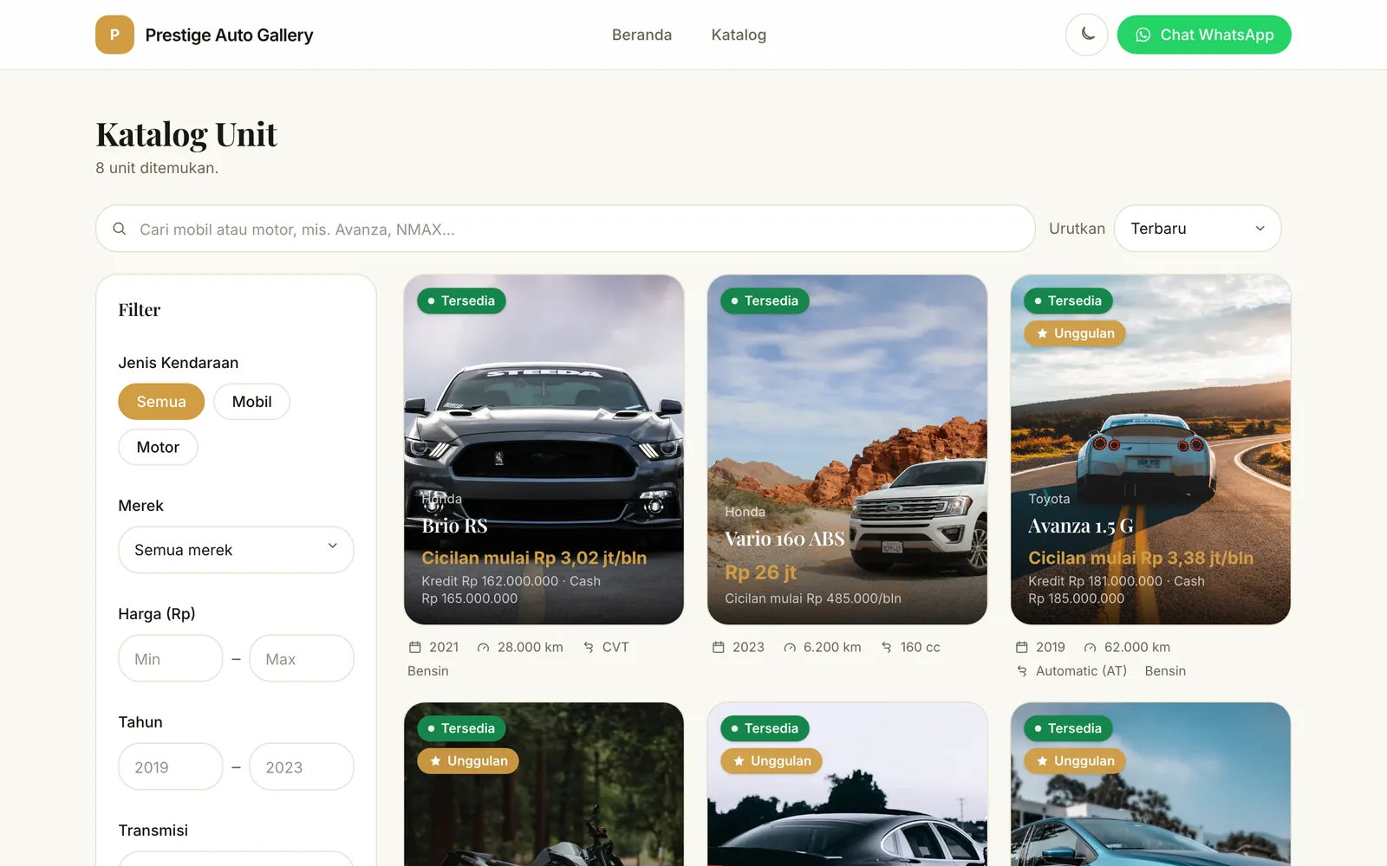Open the Honda Vario 160 ABS card
This screenshot has width=1387, height=866.
[x=847, y=449]
